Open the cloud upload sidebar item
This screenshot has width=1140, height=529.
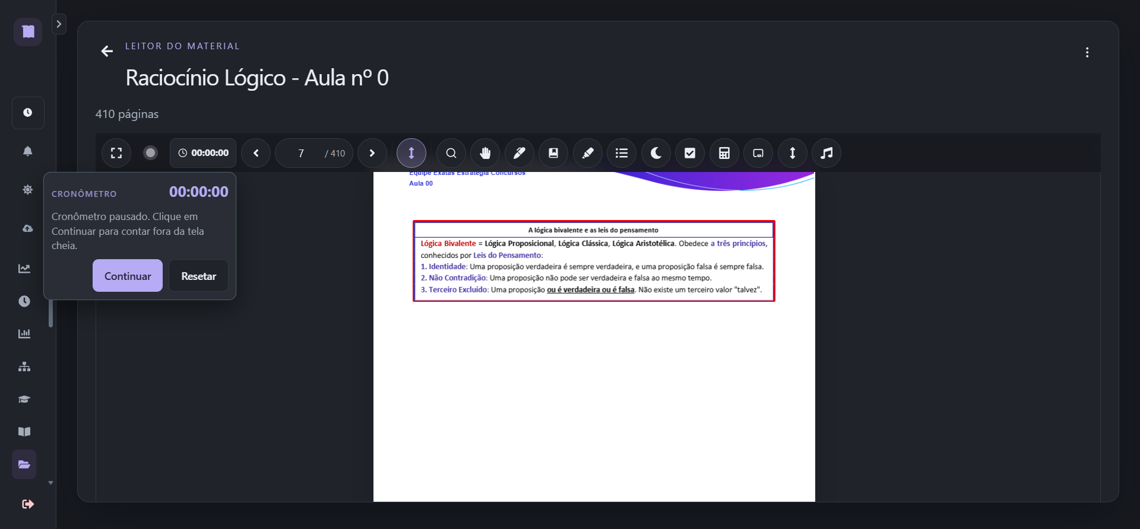click(x=28, y=228)
